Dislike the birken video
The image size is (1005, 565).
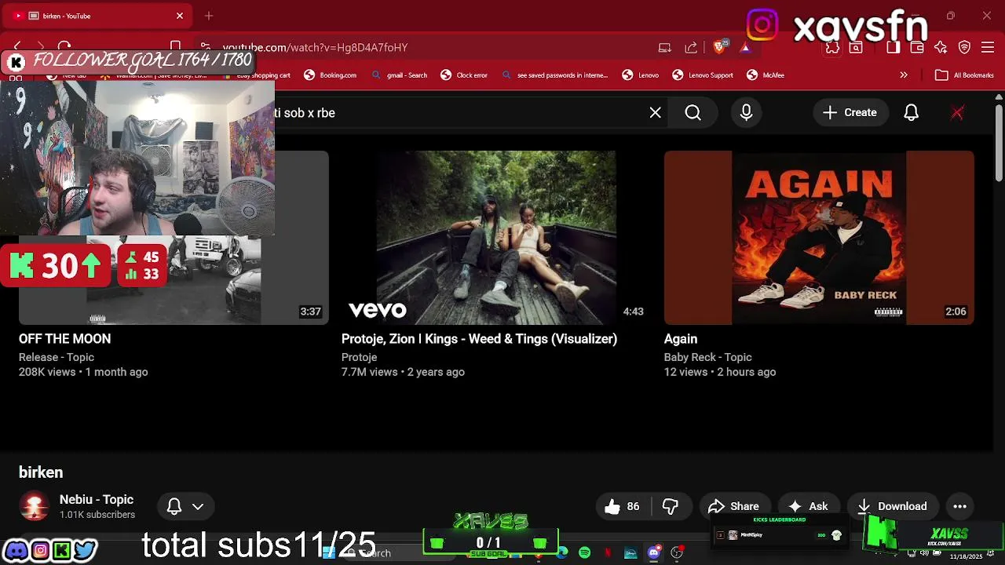point(671,507)
